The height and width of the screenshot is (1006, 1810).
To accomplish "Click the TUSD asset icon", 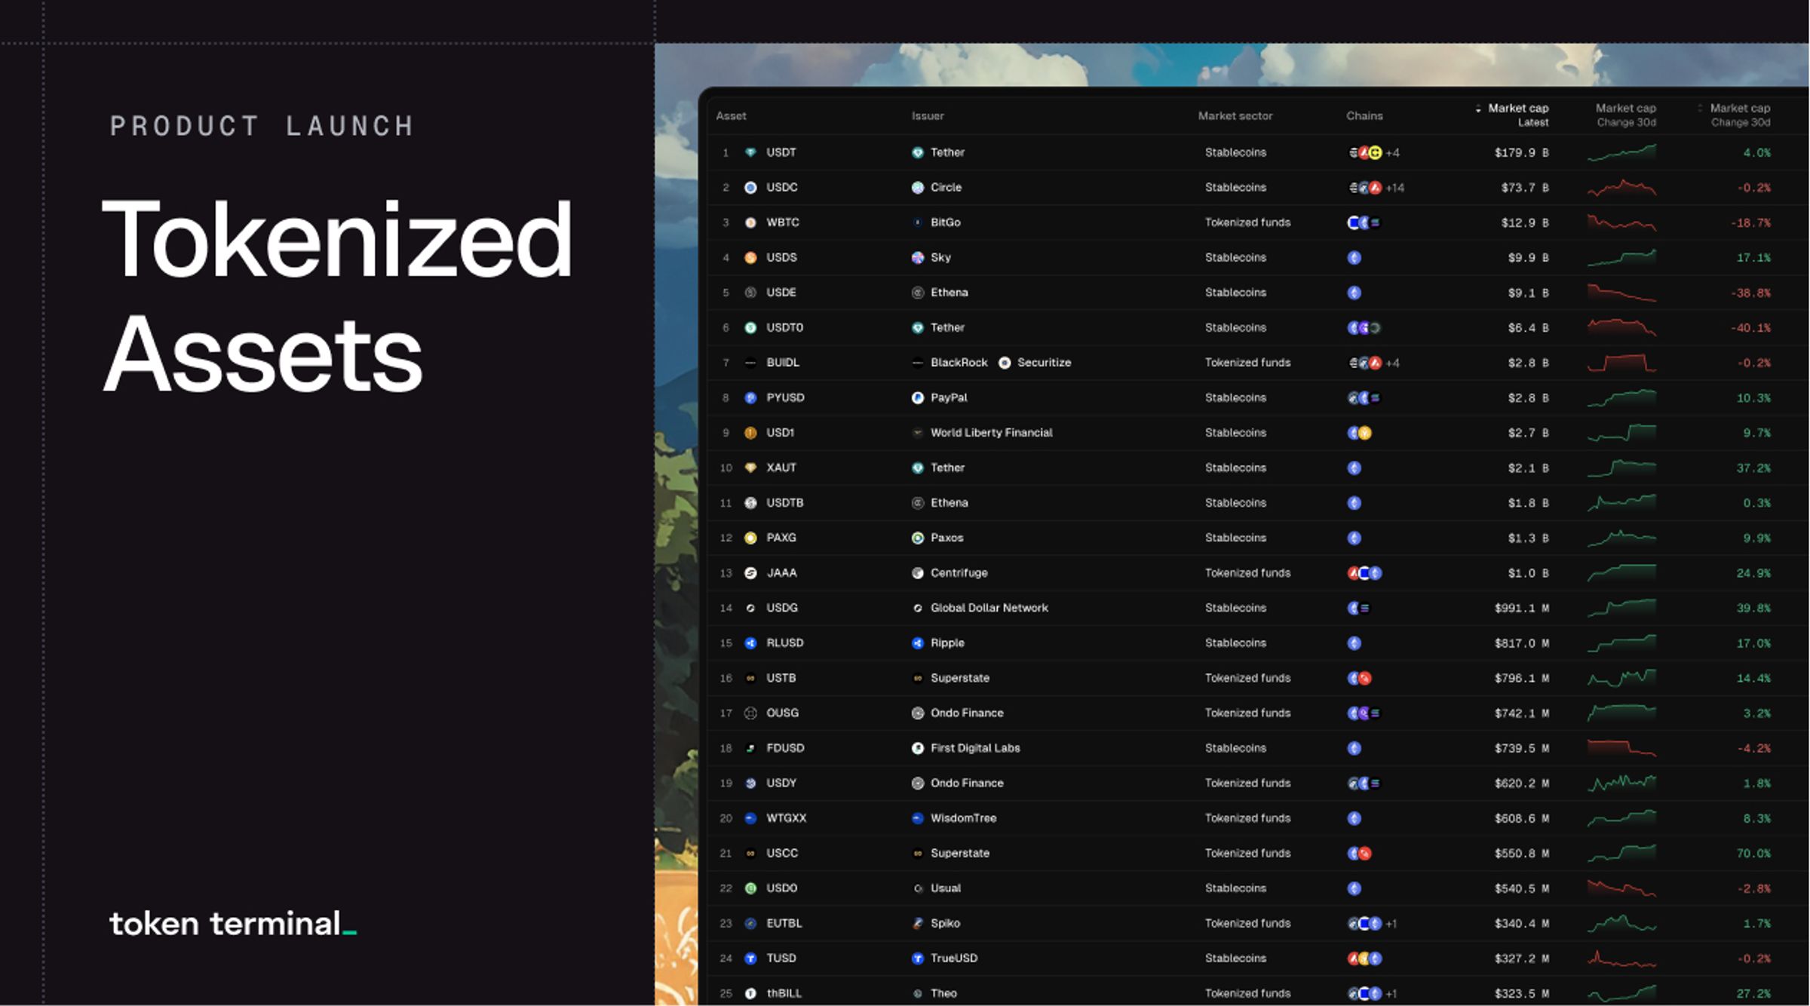I will click(x=750, y=958).
